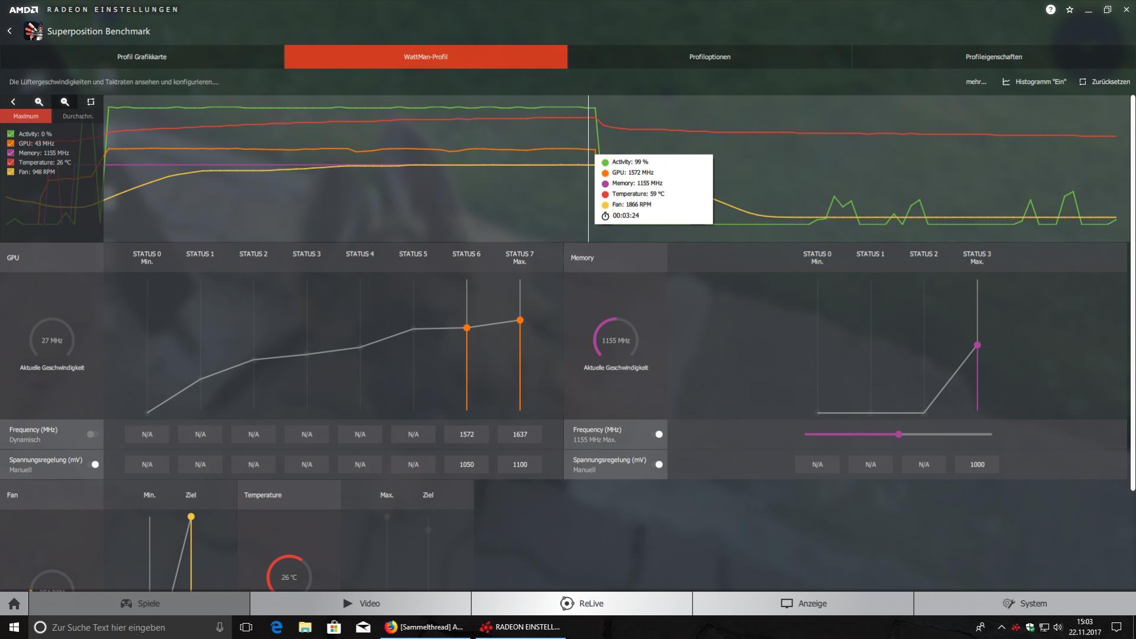This screenshot has width=1136, height=639.
Task: Uncheck the Fan graph checkbox
Action: tap(11, 172)
